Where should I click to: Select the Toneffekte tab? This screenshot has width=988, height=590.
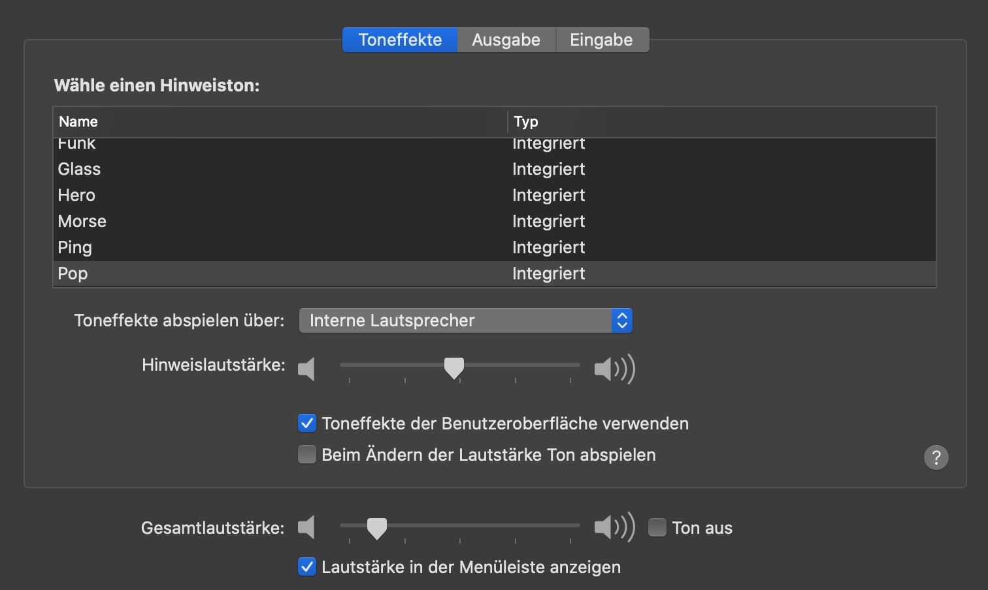[400, 40]
